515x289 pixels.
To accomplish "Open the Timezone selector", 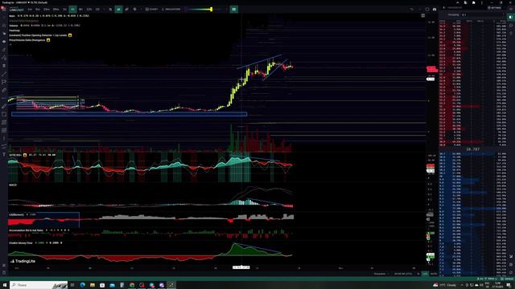I will (x=381, y=274).
